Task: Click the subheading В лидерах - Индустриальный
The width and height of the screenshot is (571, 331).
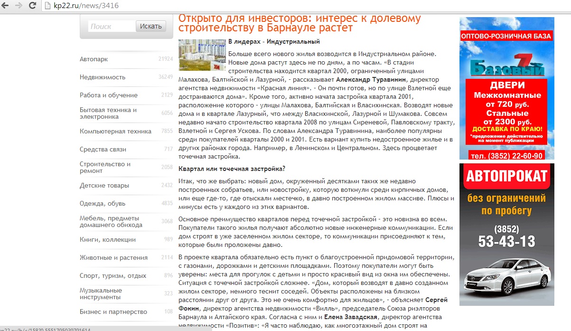Action: [274, 42]
